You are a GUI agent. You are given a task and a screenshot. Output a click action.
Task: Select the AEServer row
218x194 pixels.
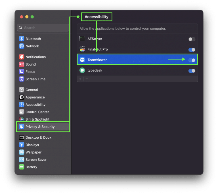coord(137,39)
